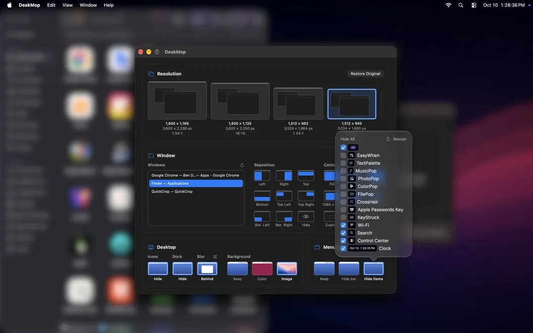Viewport: 533px width, 333px height.
Task: Choose Behind blur option
Action: pos(207,268)
